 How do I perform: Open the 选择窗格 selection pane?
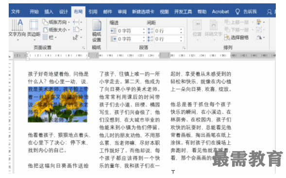tap(236, 37)
